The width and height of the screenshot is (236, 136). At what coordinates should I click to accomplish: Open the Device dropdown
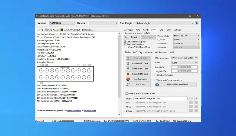coord(103,23)
